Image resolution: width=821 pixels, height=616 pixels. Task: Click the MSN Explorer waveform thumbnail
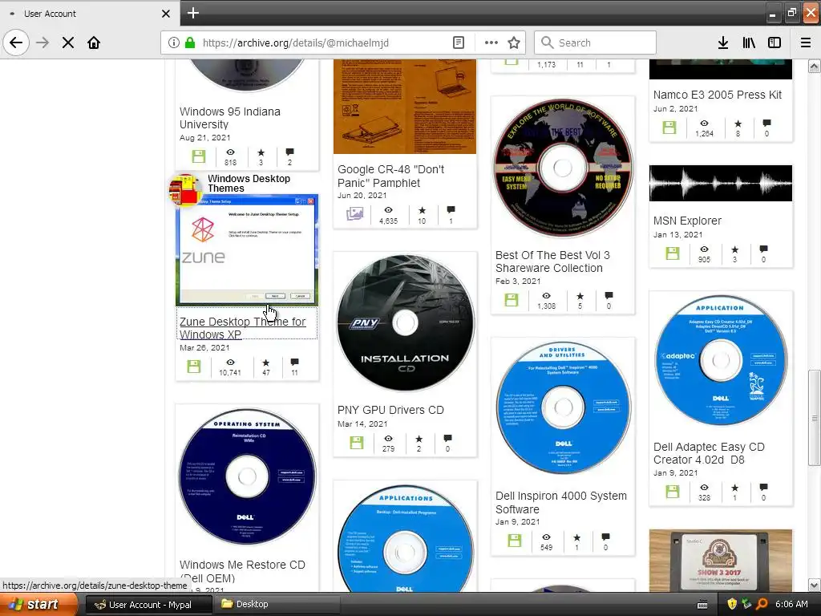click(721, 184)
